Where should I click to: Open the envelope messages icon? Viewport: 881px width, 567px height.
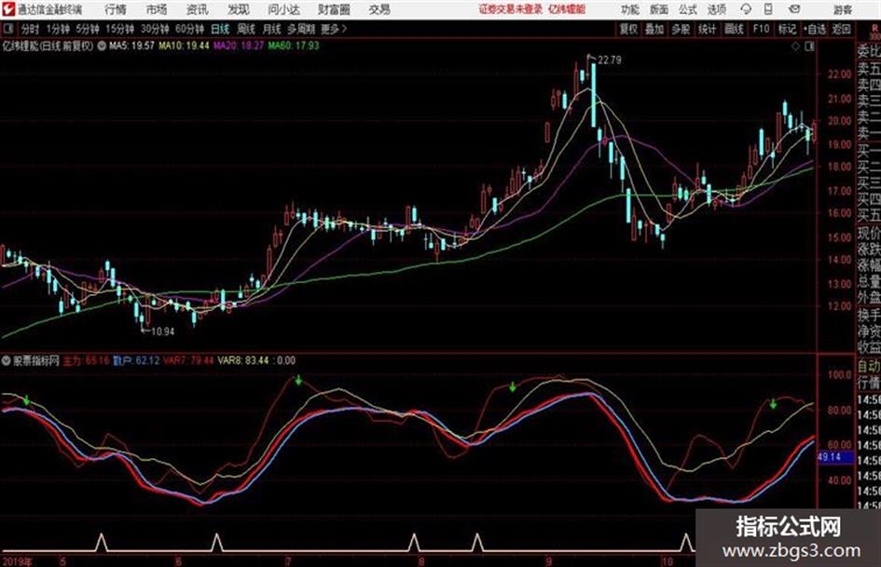(x=794, y=9)
